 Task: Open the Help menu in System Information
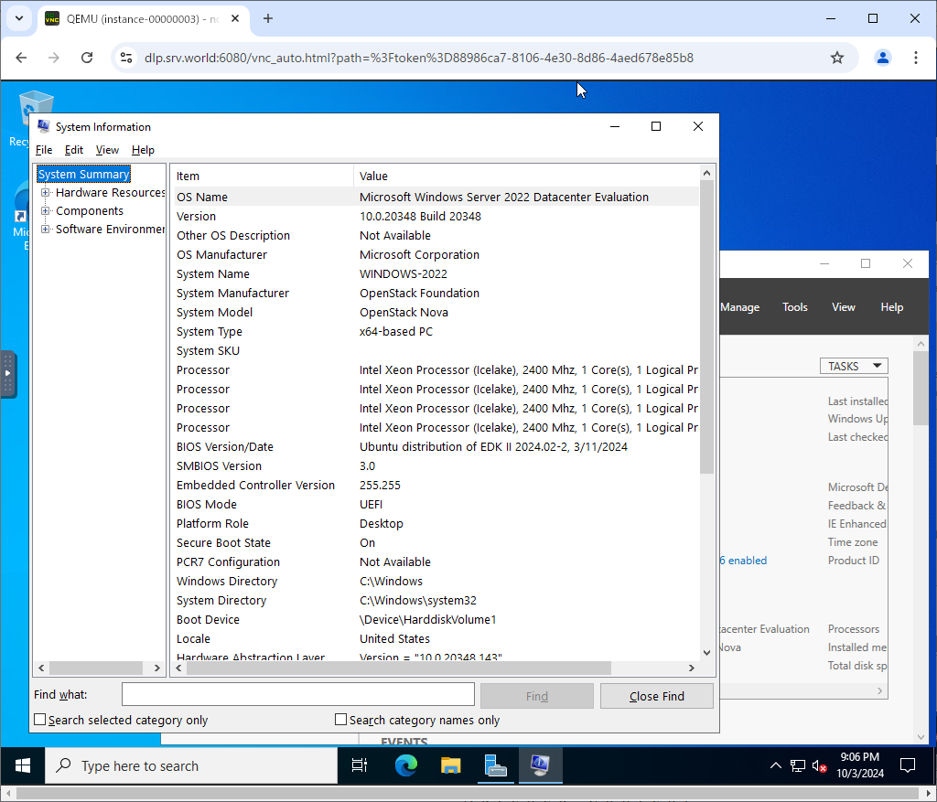click(143, 150)
